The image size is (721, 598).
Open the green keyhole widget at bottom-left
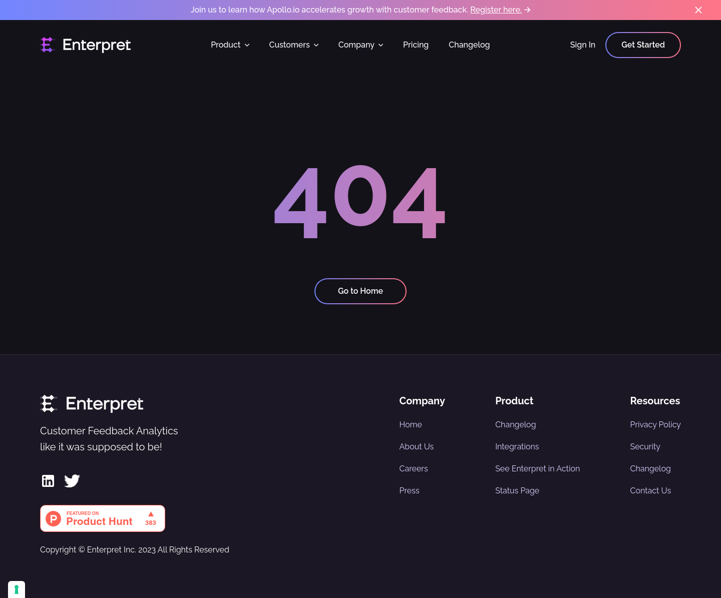(x=17, y=589)
